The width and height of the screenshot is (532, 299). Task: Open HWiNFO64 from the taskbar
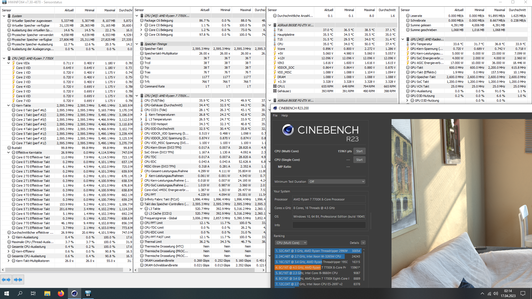point(88,293)
